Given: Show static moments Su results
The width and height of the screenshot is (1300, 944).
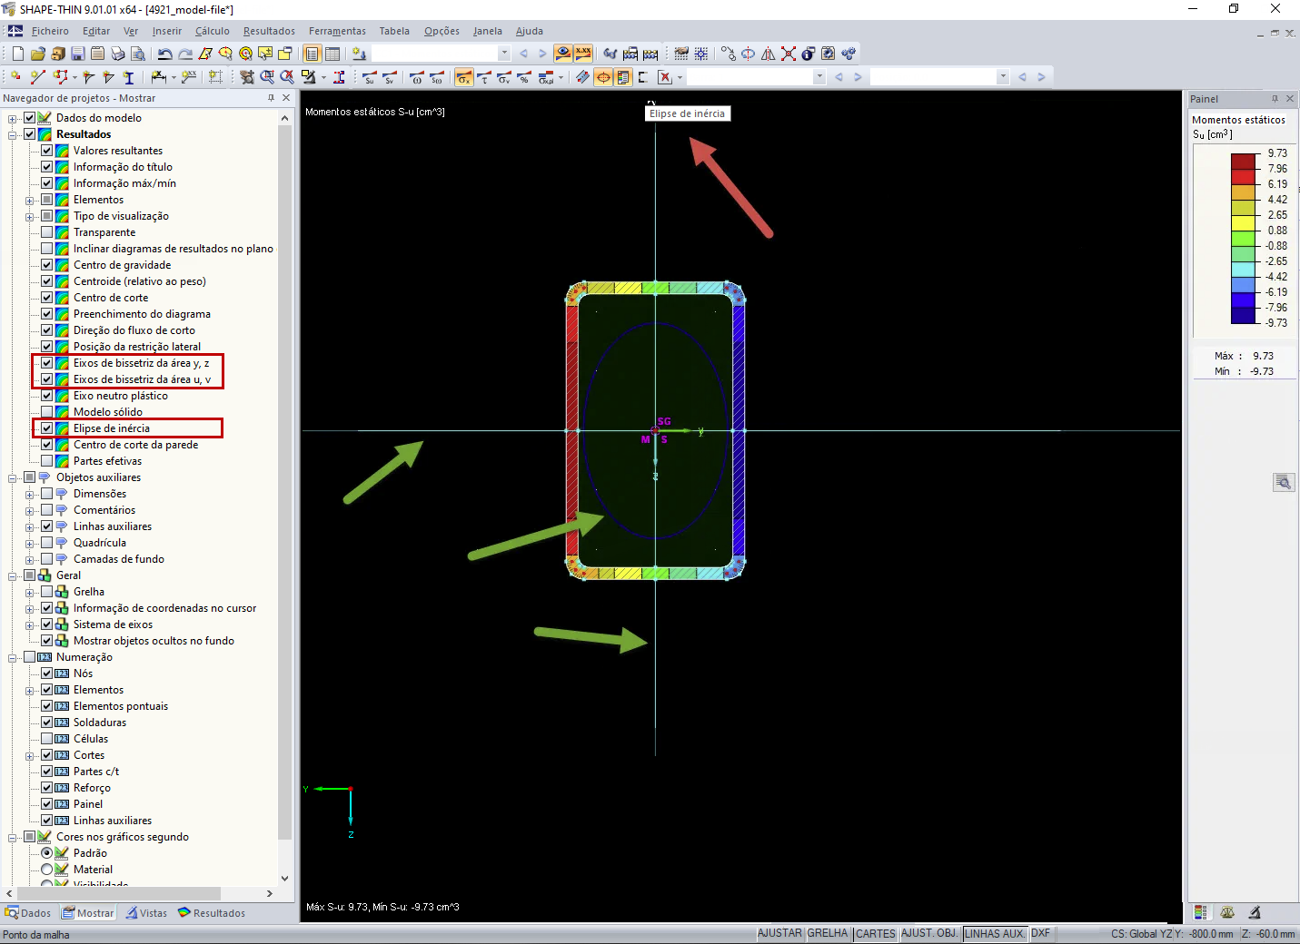Looking at the screenshot, I should 369,77.
